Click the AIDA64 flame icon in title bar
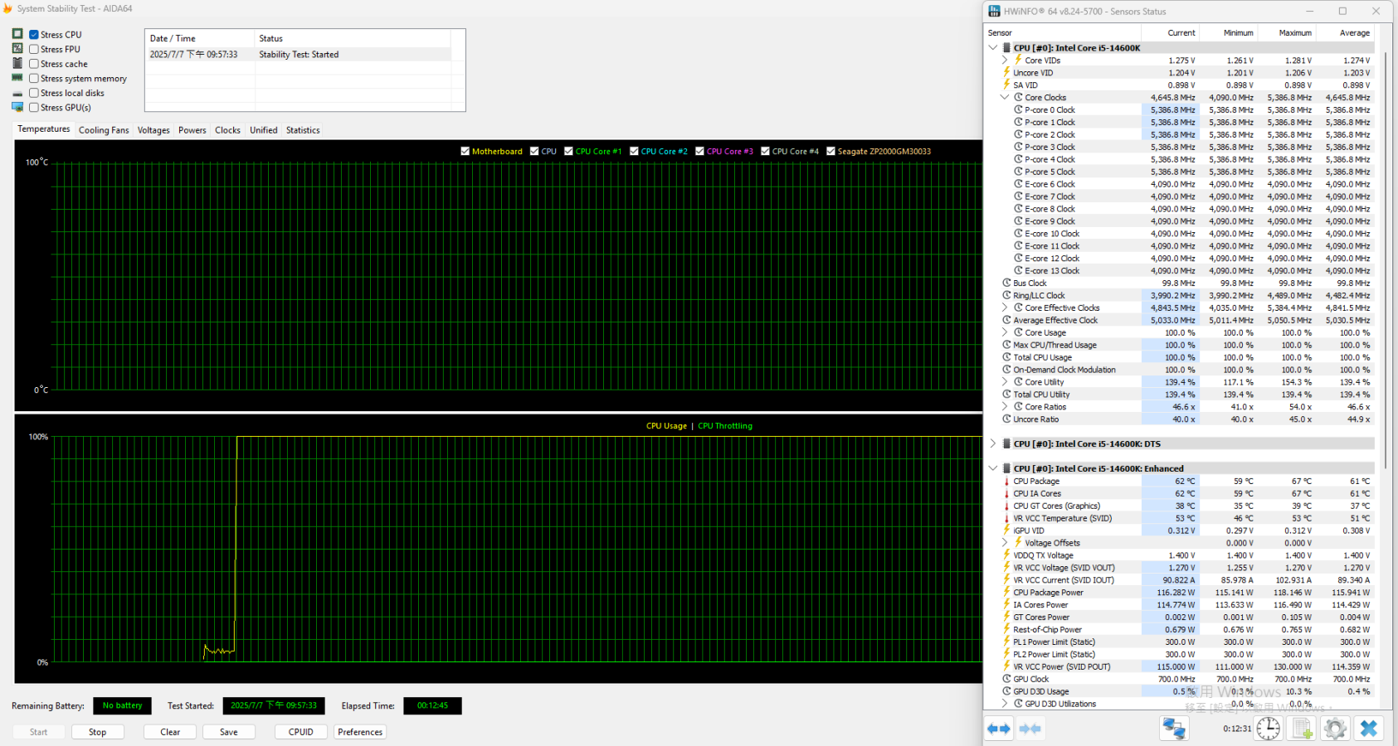 pyautogui.click(x=7, y=8)
